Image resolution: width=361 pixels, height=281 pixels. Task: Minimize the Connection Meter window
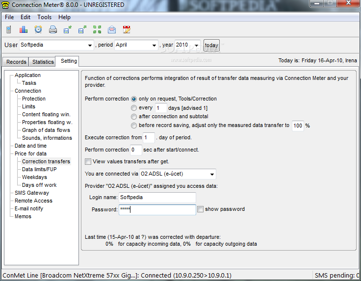[317, 3]
